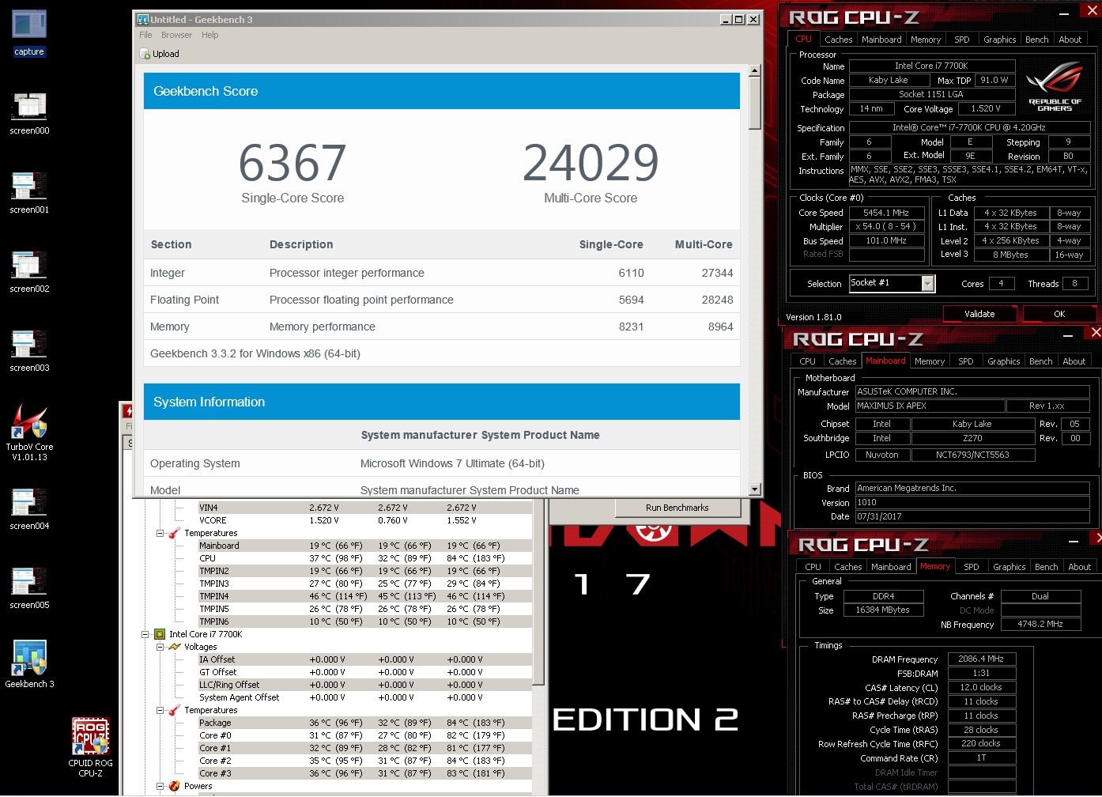1102x797 pixels.
Task: Launch TurboV Core V1.01.13 shortcut
Action: (x=29, y=432)
